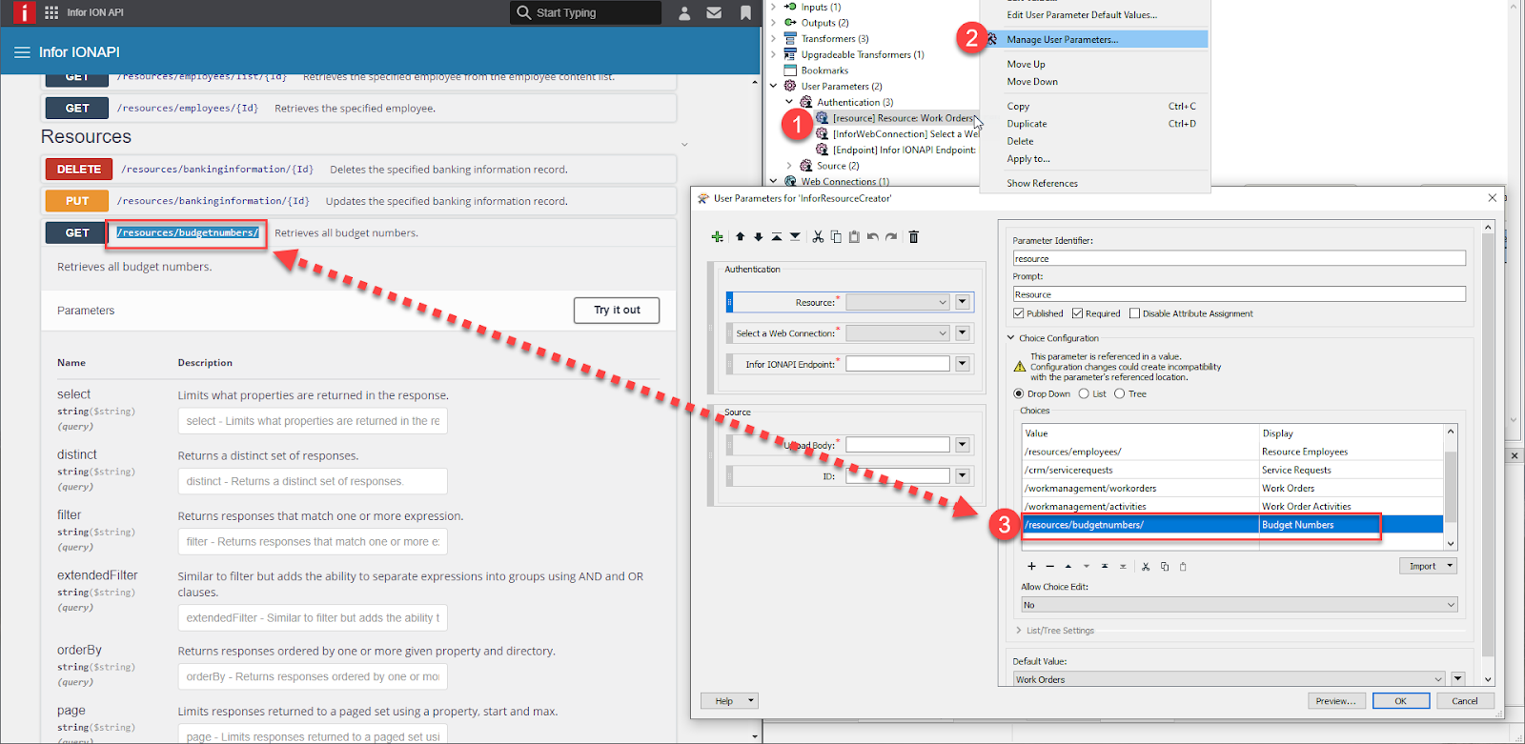Open the Select a Web Connection combo box

(898, 333)
